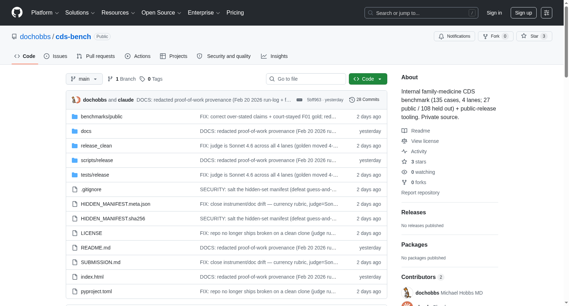Open the dochobbs owner link

pyautogui.click(x=35, y=37)
